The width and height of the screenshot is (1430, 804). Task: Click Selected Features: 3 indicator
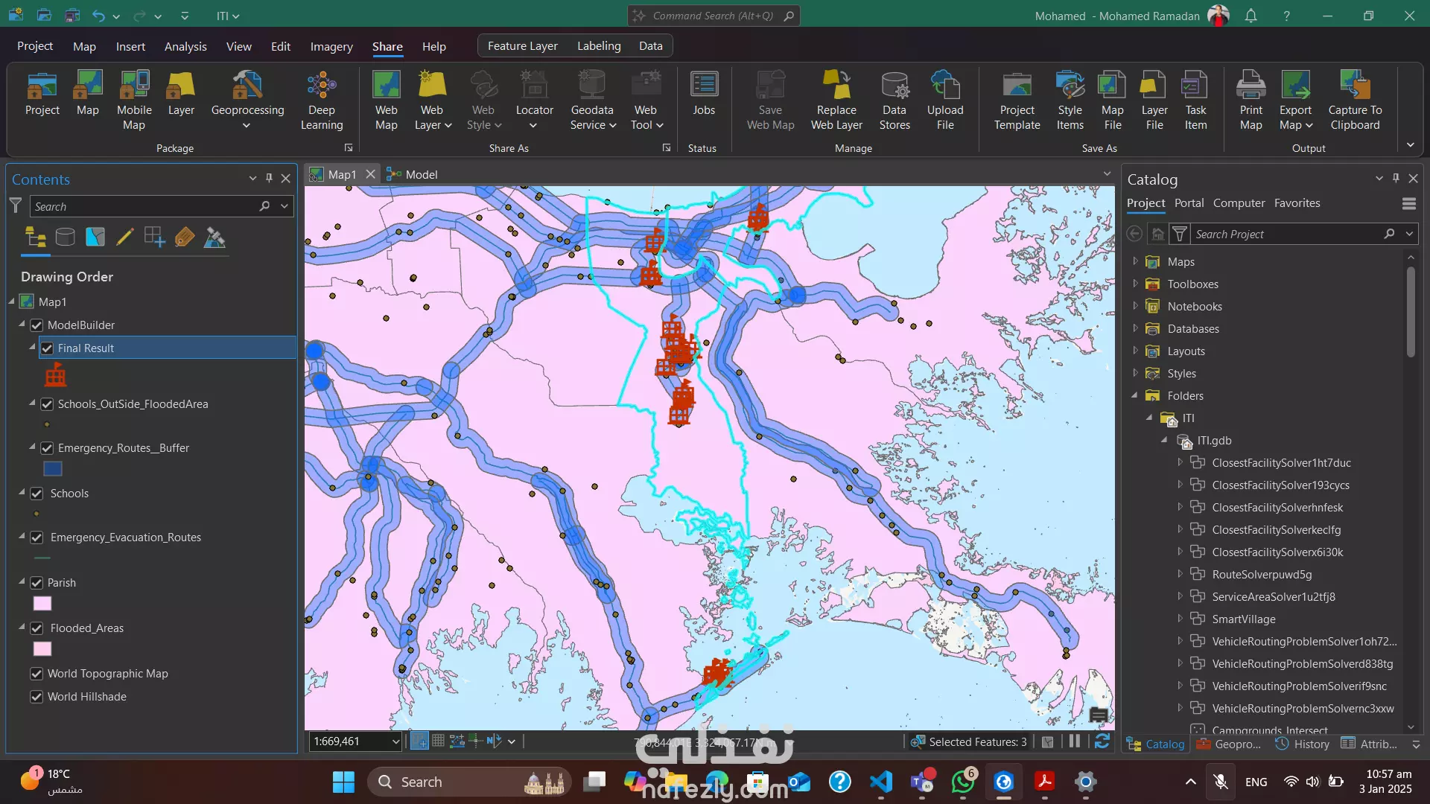(x=969, y=741)
